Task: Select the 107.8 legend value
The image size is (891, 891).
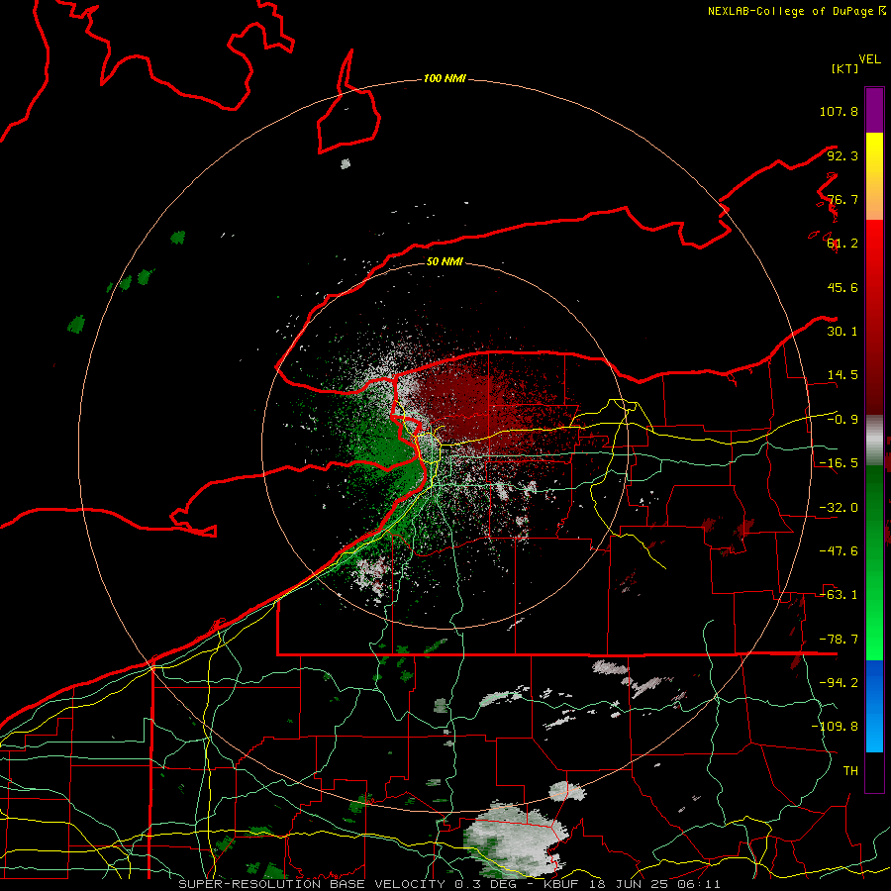Action: click(839, 111)
